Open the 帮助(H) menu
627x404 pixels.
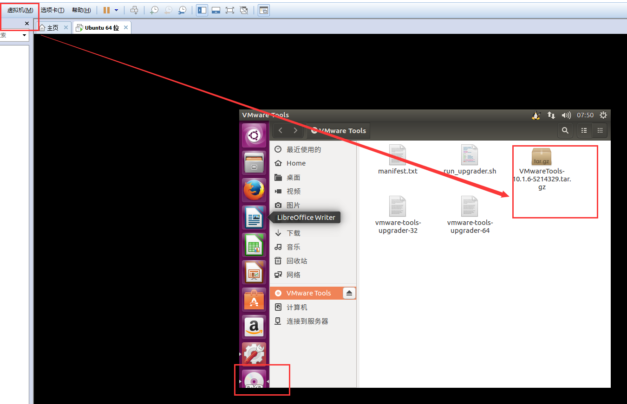click(x=81, y=10)
